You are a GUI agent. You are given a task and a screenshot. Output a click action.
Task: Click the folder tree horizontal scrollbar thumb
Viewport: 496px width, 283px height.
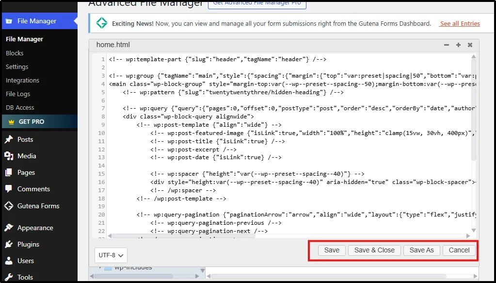[134, 276]
